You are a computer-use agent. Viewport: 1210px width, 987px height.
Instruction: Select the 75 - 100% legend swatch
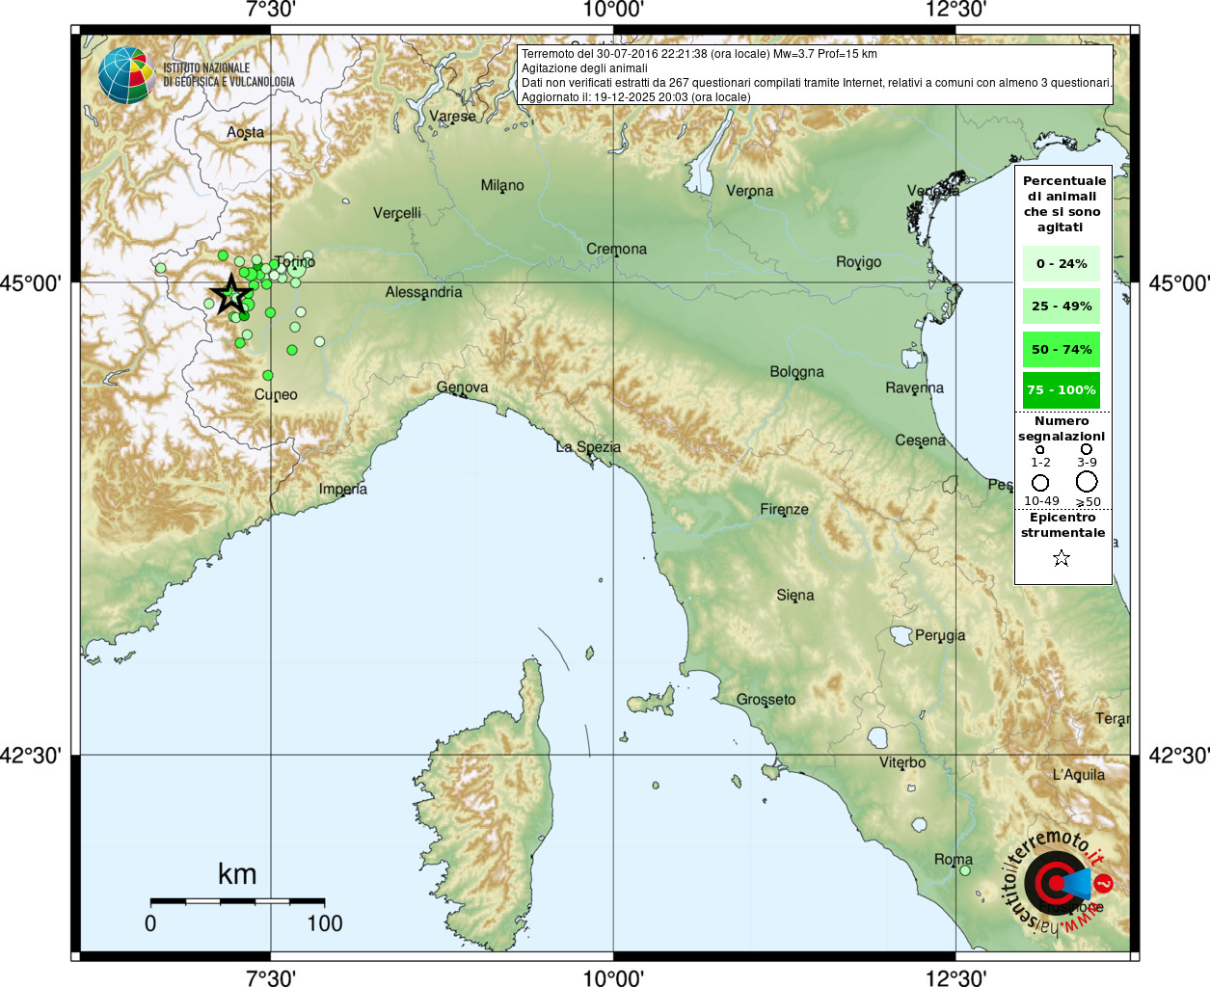(x=1062, y=390)
